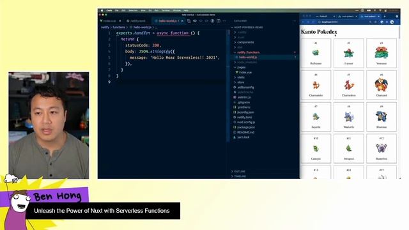The height and width of the screenshot is (230, 409).
Task: Click the Kanto Pokedex heading
Action: [x=319, y=32]
